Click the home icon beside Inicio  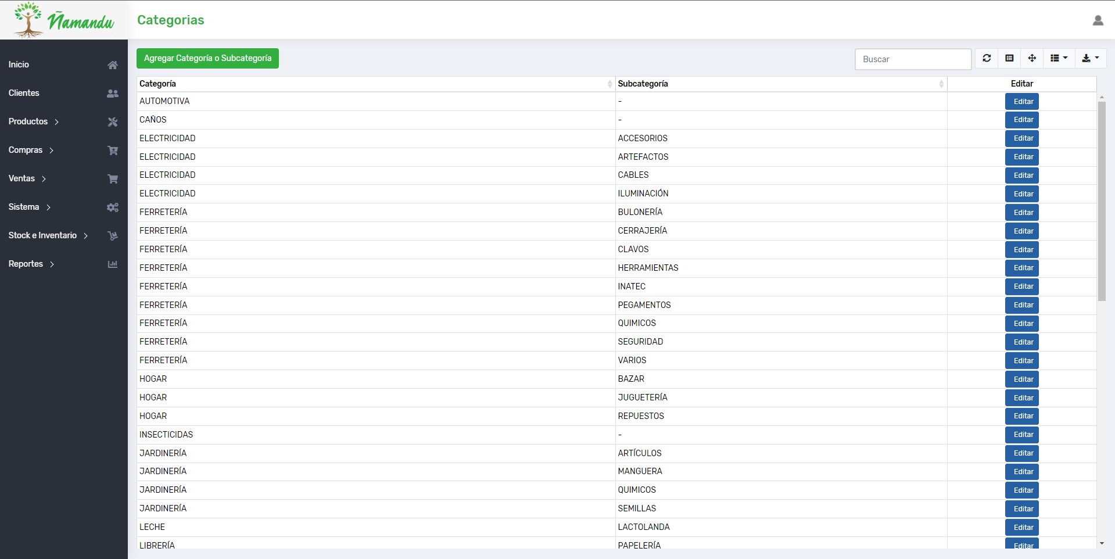[x=113, y=65]
